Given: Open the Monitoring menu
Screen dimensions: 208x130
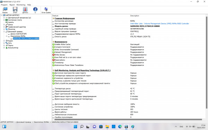Looking at the screenshot, I should pos(21,5).
